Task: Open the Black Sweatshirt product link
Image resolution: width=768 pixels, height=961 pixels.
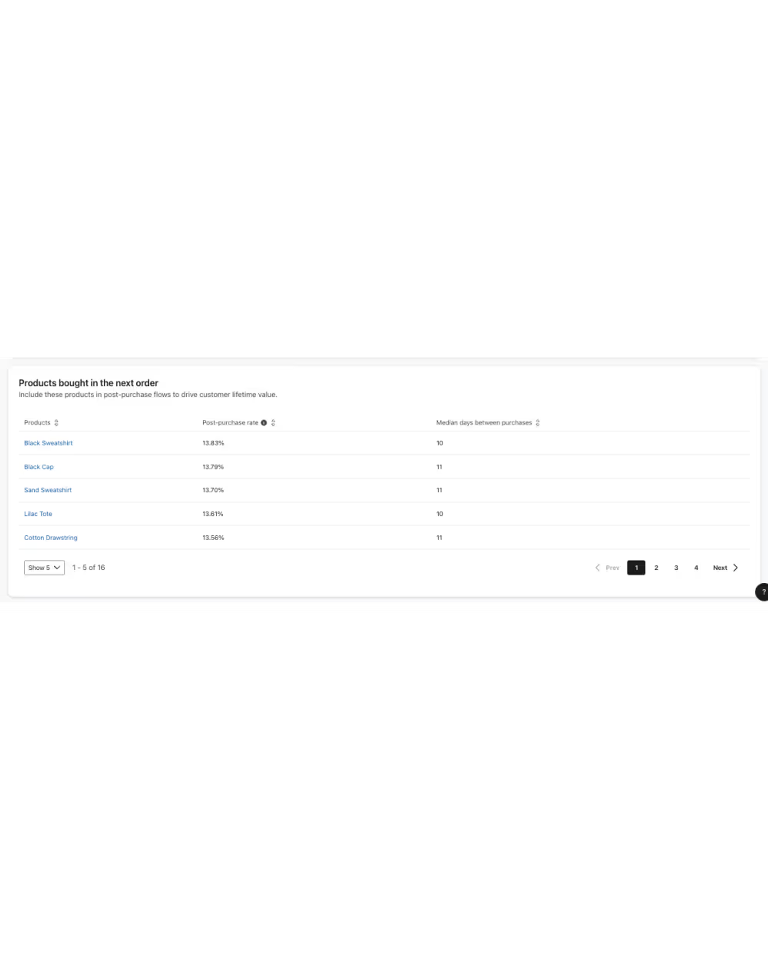Action: pos(48,443)
